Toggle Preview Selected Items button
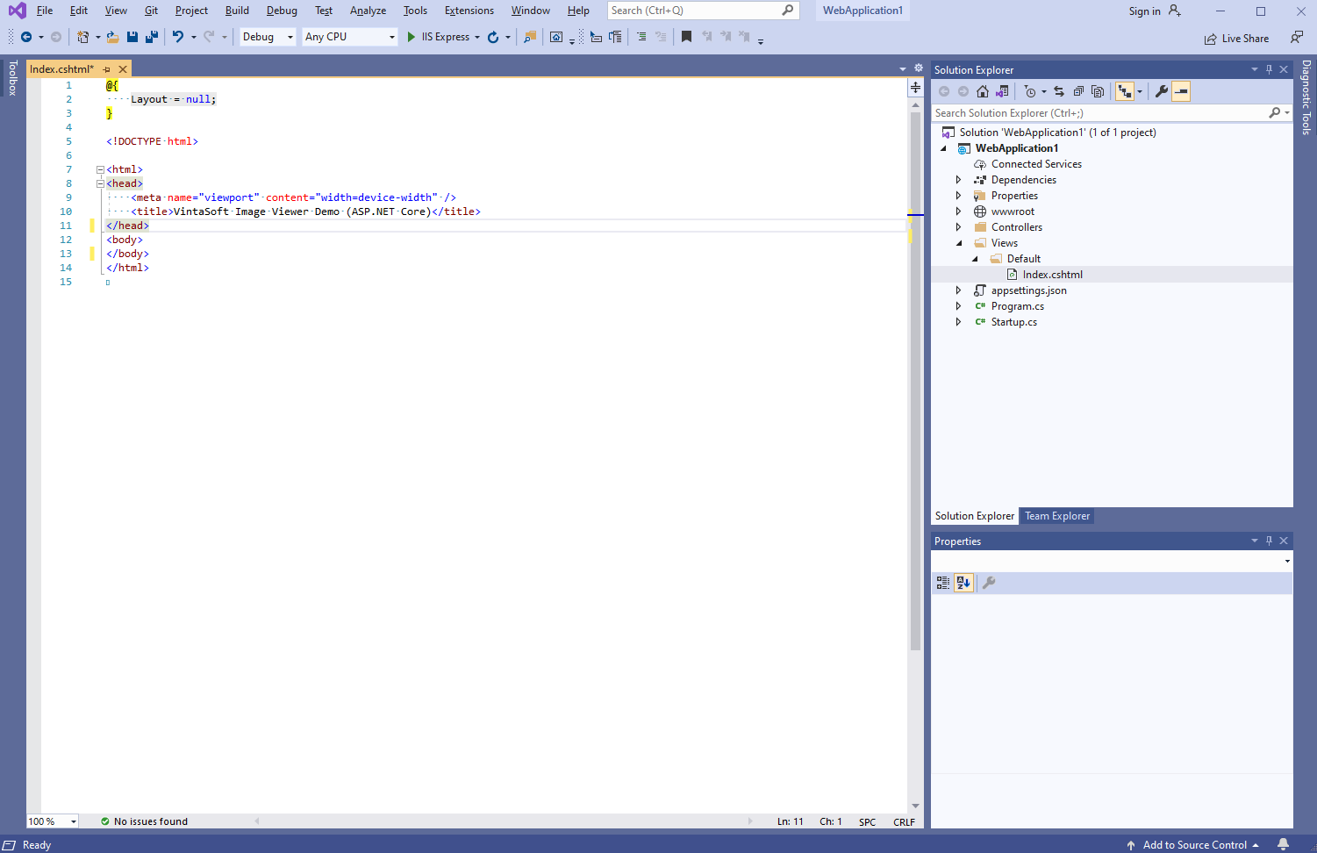 (1181, 91)
